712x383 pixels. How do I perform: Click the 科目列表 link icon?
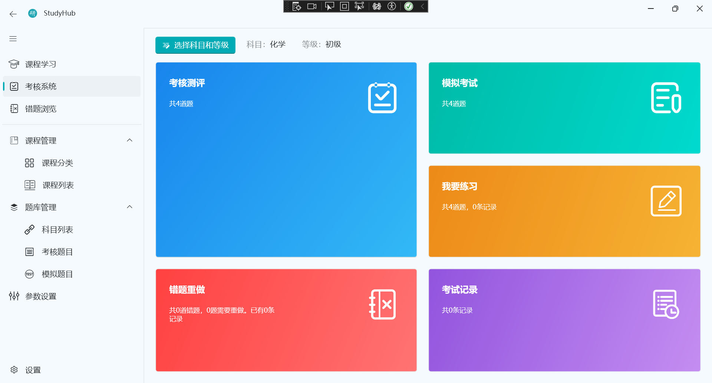point(29,230)
